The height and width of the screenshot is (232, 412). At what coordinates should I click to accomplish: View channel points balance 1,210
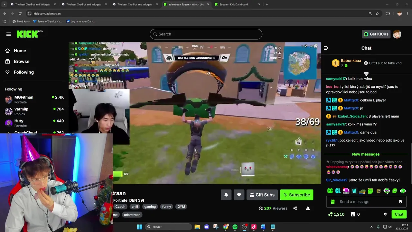(336, 214)
